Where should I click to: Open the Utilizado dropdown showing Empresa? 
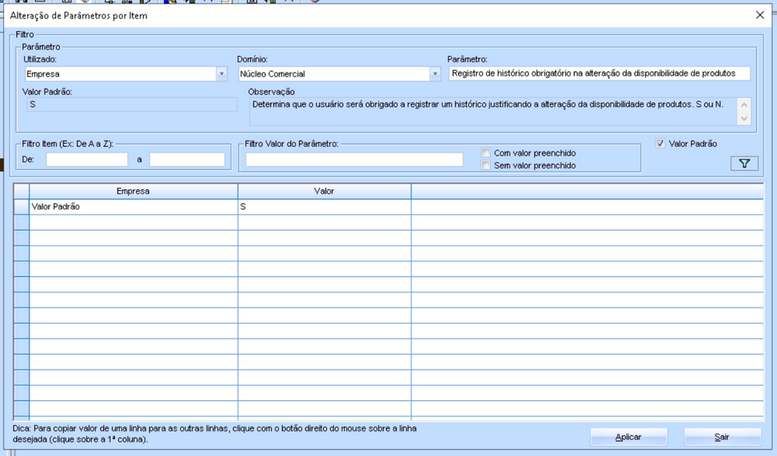tap(221, 74)
